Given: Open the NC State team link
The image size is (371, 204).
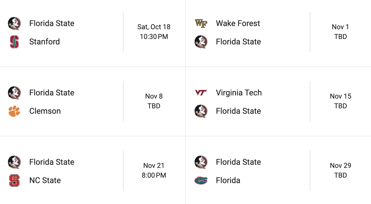Looking at the screenshot, I should (45, 181).
